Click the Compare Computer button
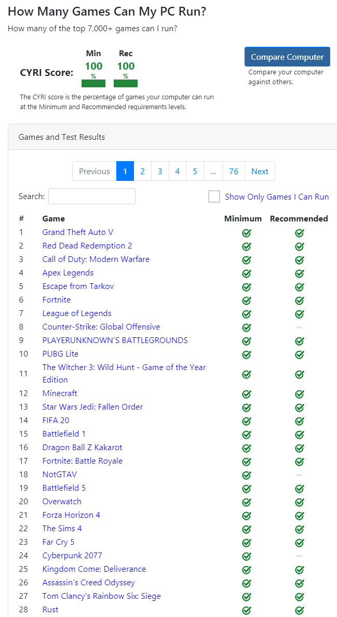This screenshot has width=337, height=617. (x=287, y=57)
